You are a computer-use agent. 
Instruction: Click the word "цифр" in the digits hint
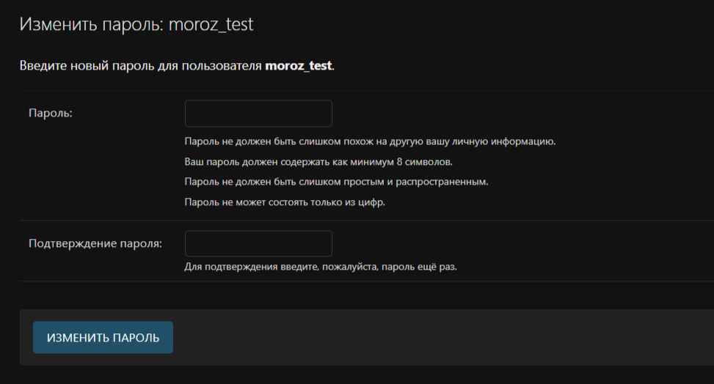tap(373, 202)
